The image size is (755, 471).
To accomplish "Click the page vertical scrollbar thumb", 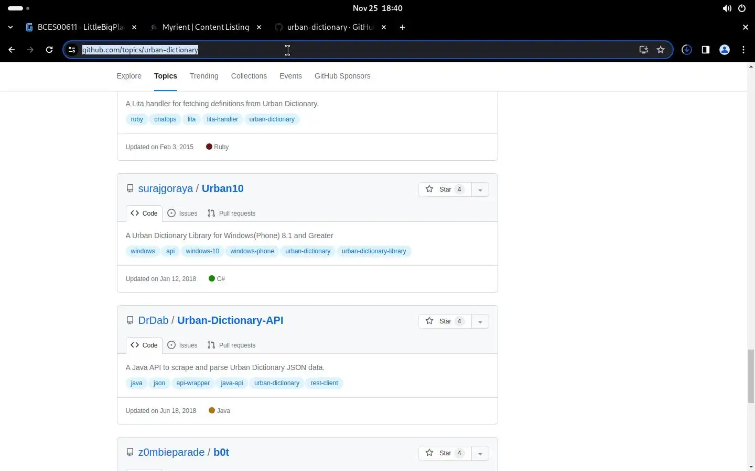I will coord(751,377).
